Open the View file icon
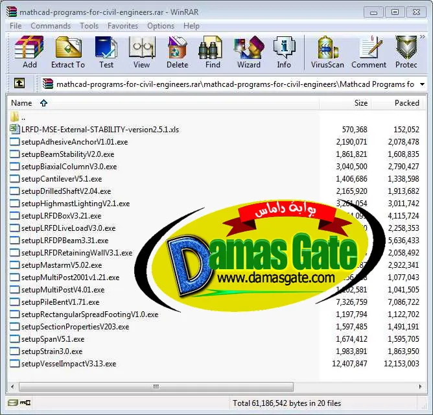Image resolution: width=433 pixels, height=415 pixels. tap(142, 47)
